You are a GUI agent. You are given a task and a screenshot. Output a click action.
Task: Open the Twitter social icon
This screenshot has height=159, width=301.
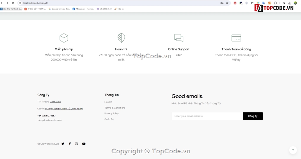pos(63,144)
